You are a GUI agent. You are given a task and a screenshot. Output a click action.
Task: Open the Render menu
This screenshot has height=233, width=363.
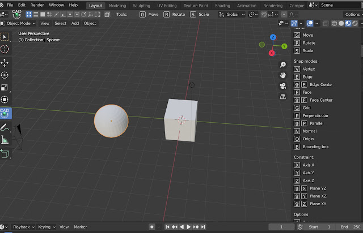37,5
